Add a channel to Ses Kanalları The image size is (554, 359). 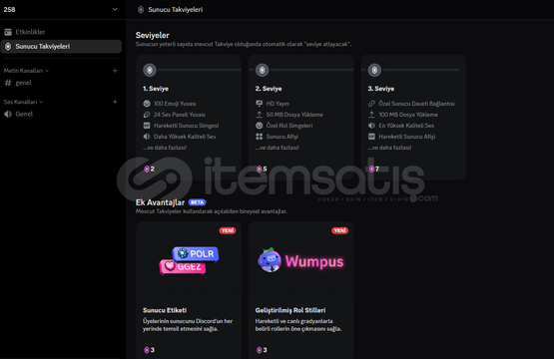[115, 102]
